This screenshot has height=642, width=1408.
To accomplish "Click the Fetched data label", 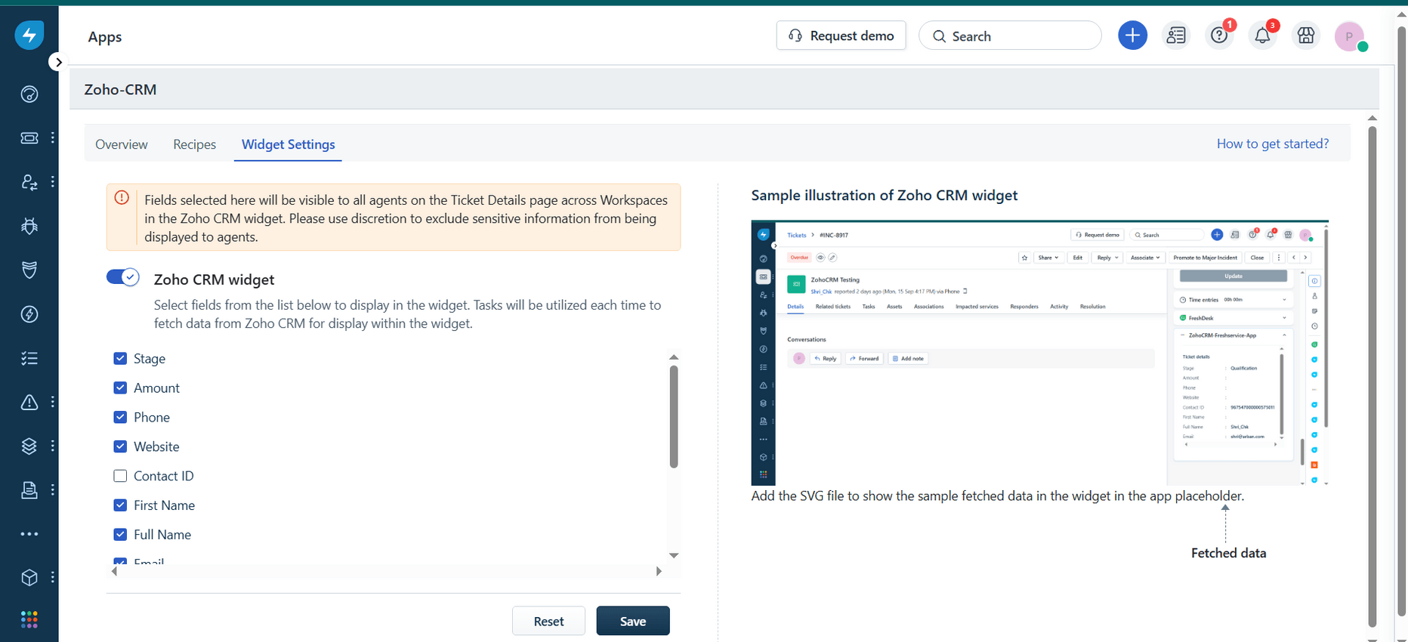I will [1228, 553].
